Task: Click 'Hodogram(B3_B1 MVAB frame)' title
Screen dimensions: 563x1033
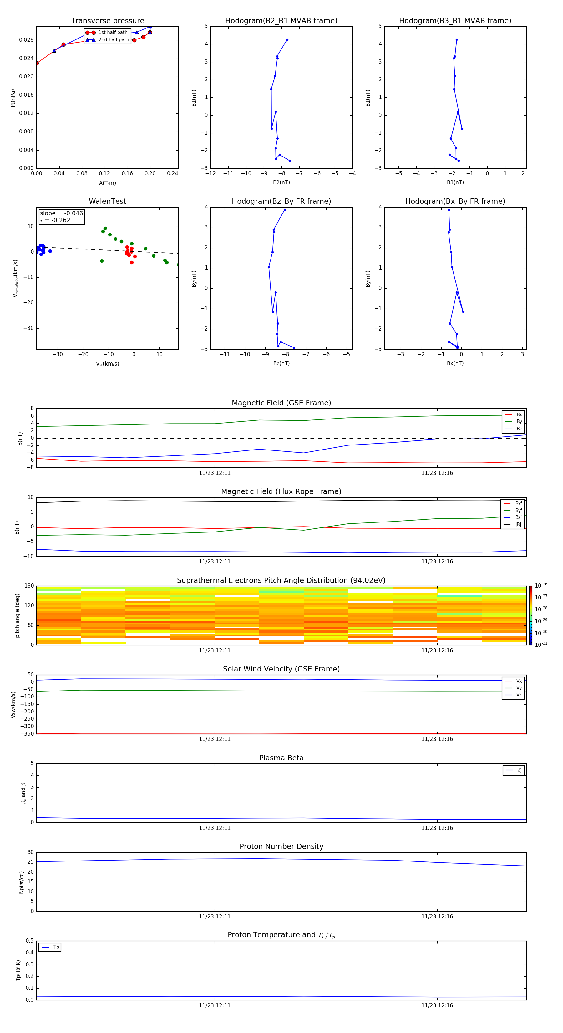Action: (x=455, y=21)
